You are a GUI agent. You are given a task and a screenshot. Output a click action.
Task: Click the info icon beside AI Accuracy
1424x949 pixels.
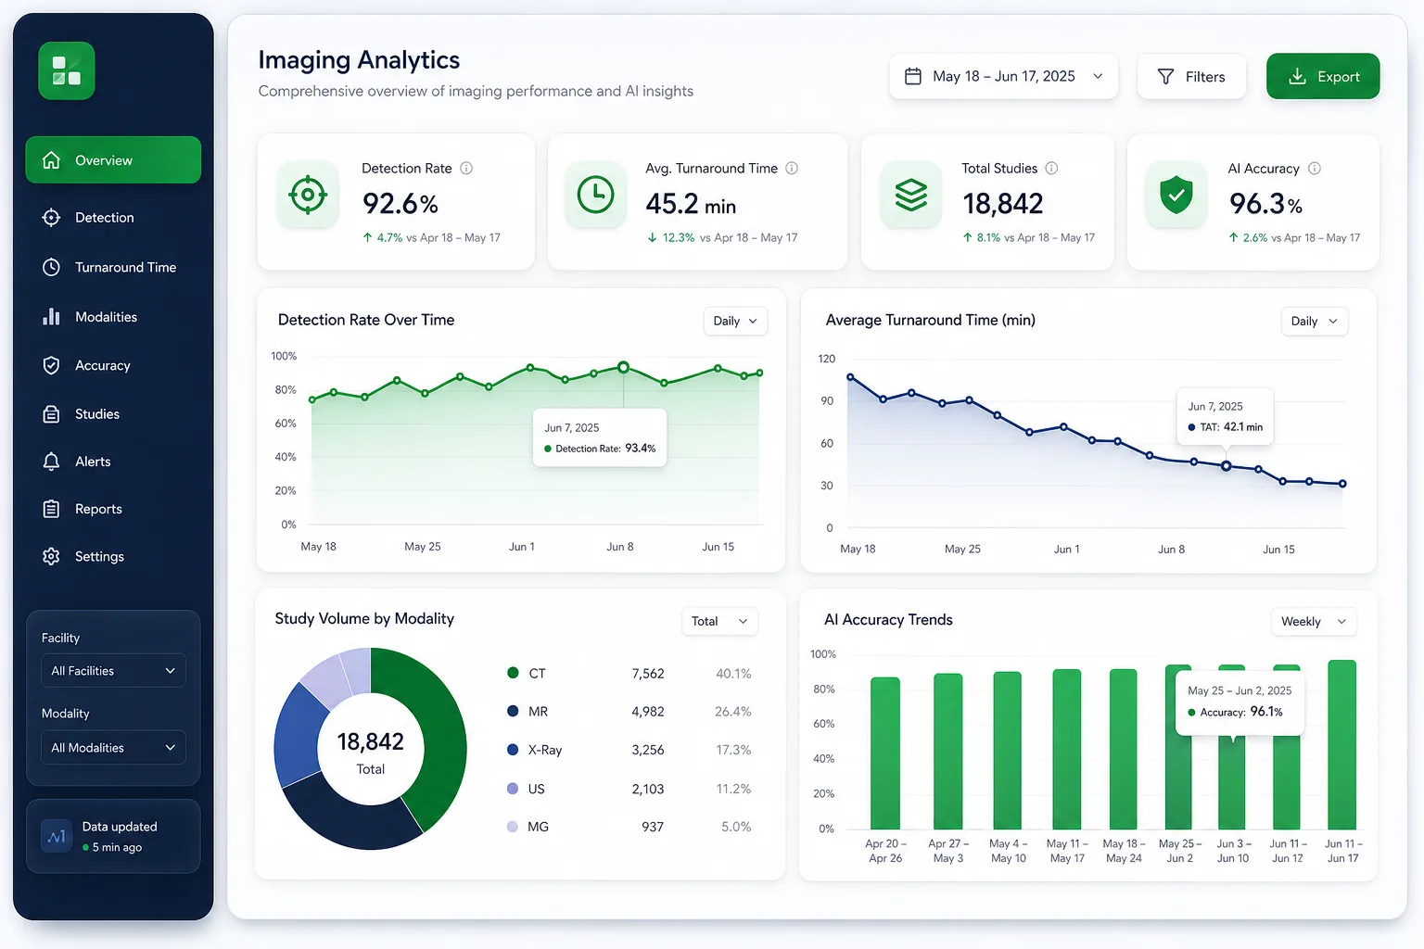(1314, 168)
